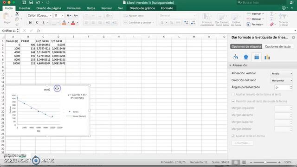The image size is (297, 167).
Task: Click the insert function fx icon
Action: point(38,31)
